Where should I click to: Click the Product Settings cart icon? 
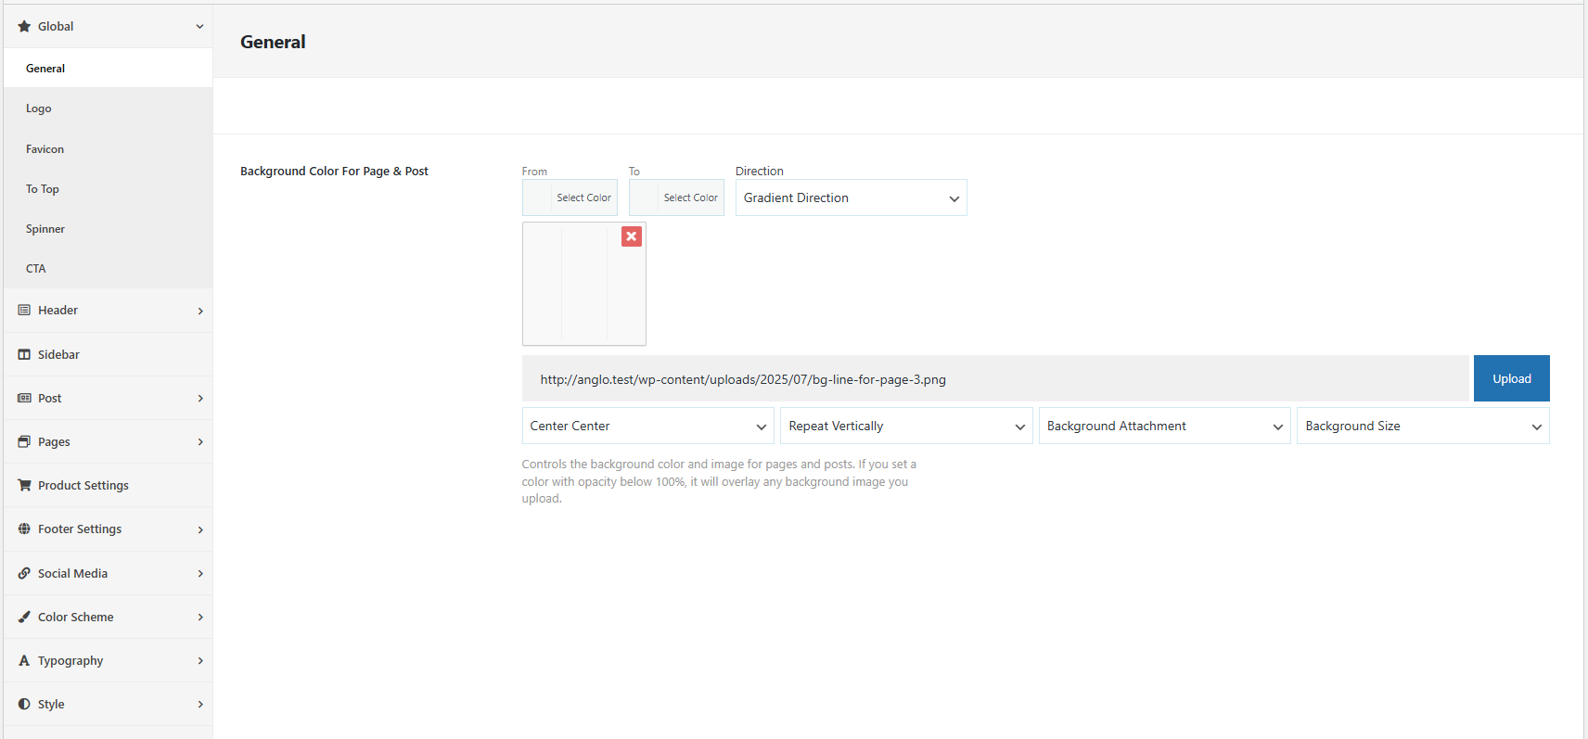tap(24, 486)
